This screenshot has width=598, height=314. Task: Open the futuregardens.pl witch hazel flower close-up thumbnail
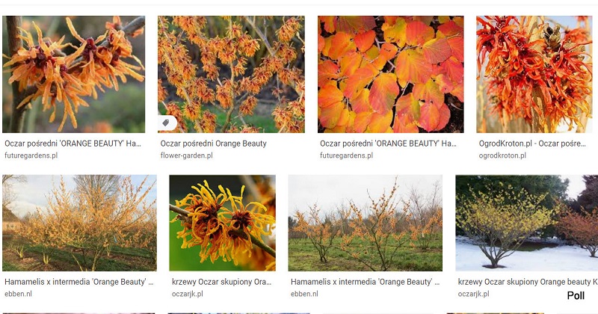tap(73, 75)
